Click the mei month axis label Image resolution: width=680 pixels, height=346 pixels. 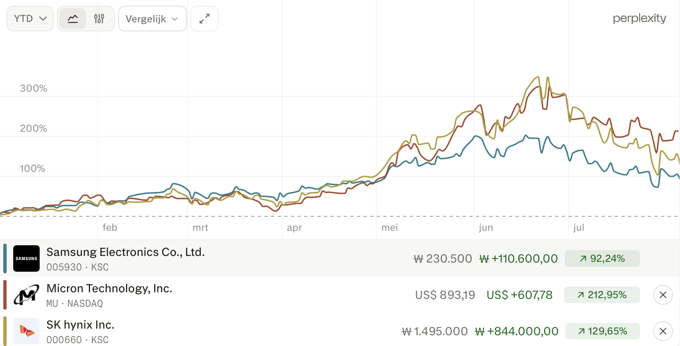[x=390, y=228]
